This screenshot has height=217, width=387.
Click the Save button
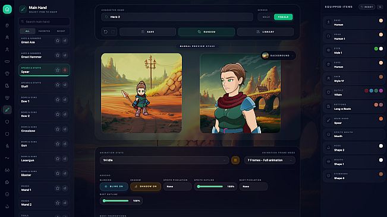147,32
